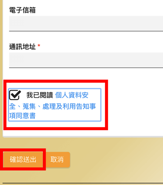The height and width of the screenshot is (185, 163).
Task: Click the dark horizontal divider at page bottom
Action: point(83,183)
